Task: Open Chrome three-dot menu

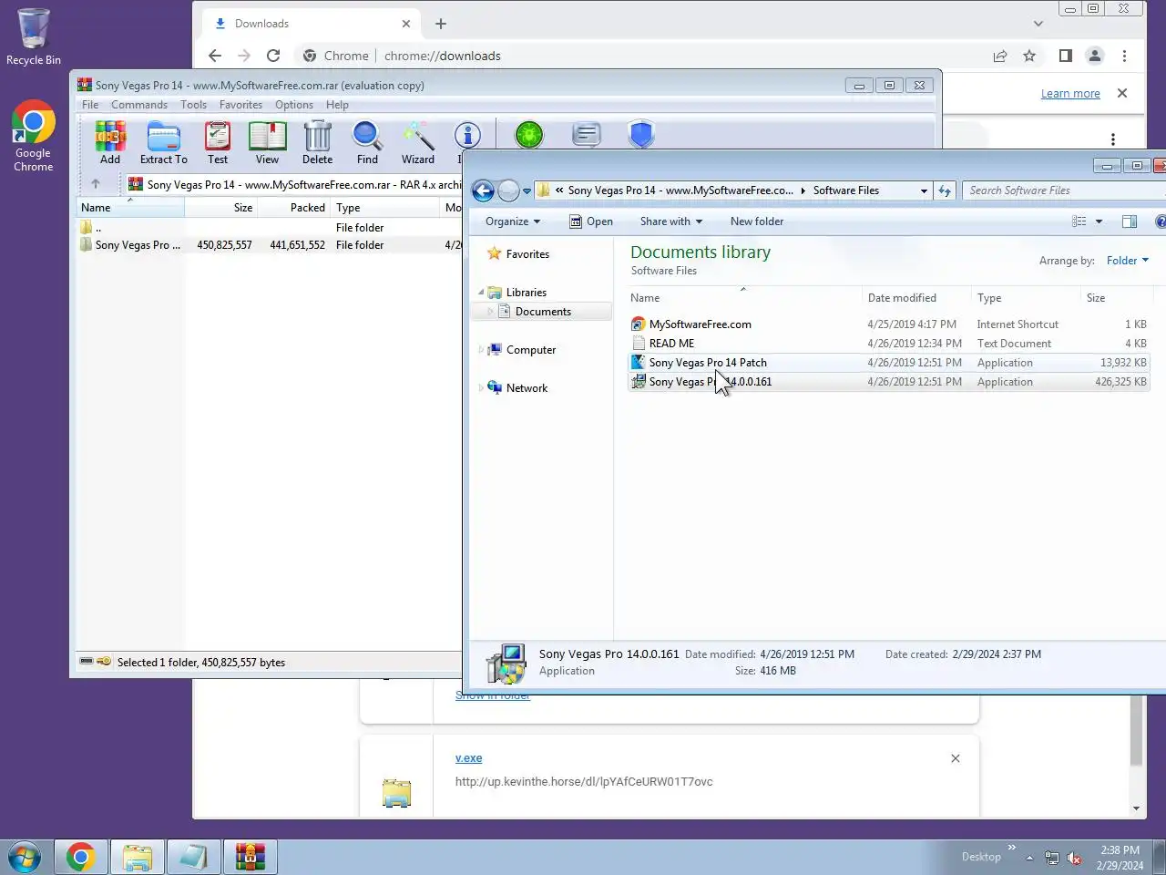Action: tap(1124, 56)
